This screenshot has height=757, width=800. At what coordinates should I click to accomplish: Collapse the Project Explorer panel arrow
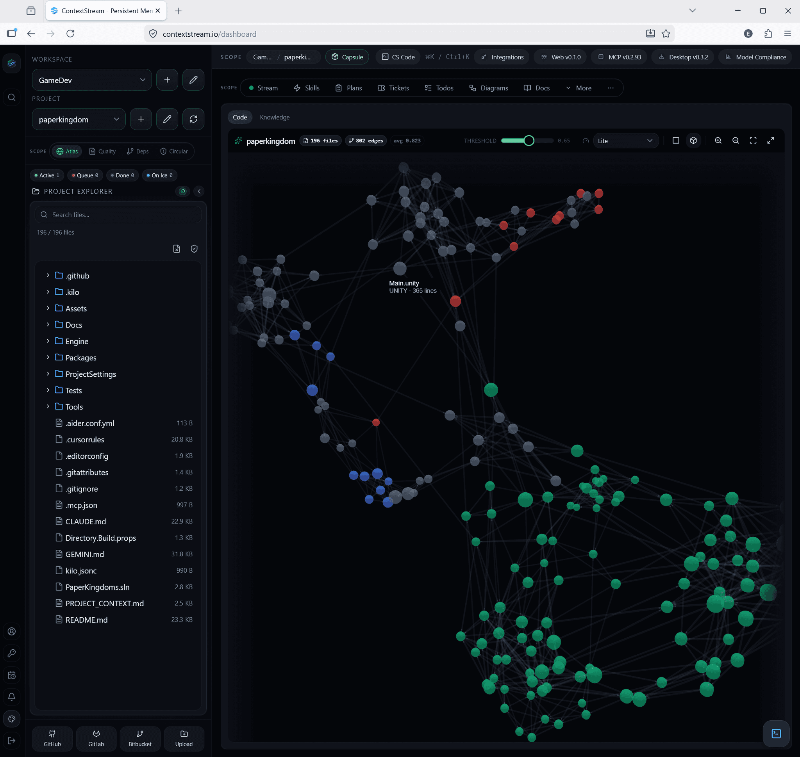199,191
